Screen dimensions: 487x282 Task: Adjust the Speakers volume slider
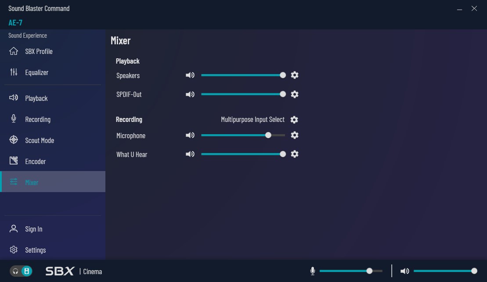click(x=243, y=75)
